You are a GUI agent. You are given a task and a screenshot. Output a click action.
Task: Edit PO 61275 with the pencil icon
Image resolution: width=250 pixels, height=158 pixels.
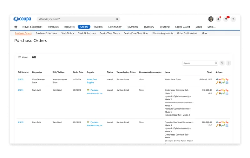pos(217,83)
